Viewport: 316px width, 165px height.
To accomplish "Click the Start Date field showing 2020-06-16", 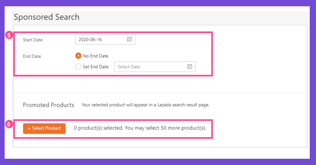I will click(105, 39).
